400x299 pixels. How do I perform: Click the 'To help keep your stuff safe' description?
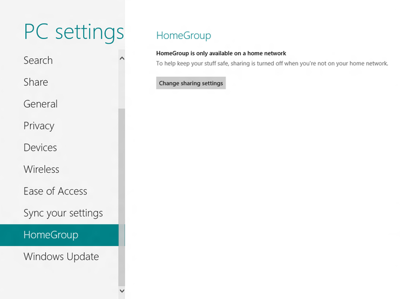(x=272, y=64)
